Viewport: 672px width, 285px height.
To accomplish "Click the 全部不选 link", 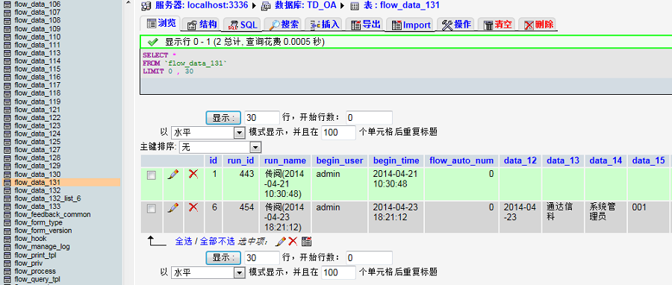I will 217,241.
